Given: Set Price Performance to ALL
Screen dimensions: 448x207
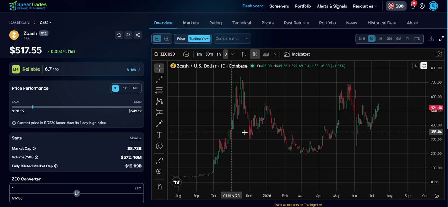Looking at the screenshot, I should click(x=135, y=88).
